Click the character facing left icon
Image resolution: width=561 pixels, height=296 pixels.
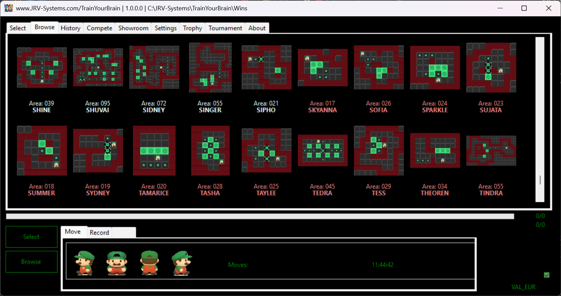pos(85,263)
